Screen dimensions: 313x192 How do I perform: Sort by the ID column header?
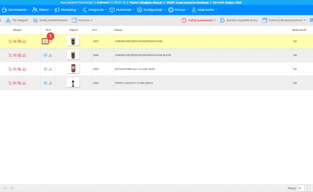click(x=94, y=30)
